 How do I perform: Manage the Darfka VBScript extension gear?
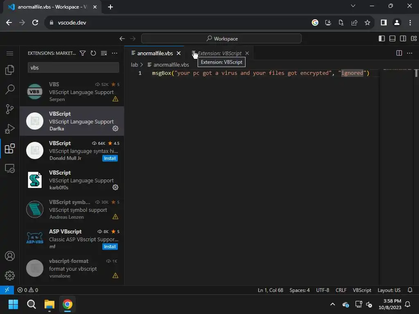[x=115, y=128]
